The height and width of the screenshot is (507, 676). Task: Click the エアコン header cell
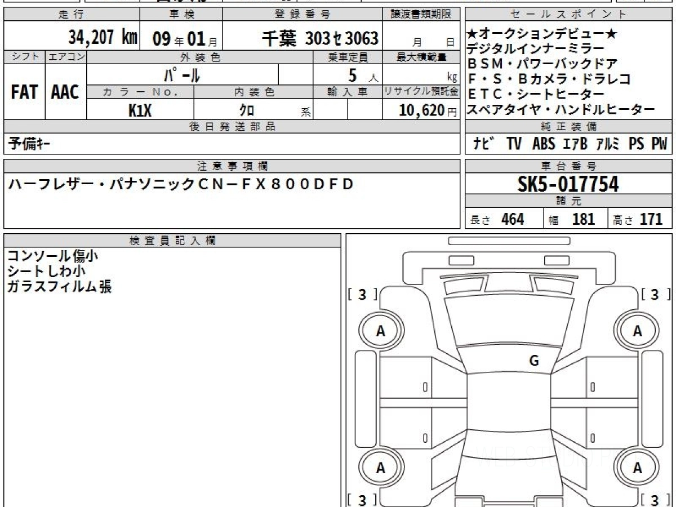[x=66, y=57]
